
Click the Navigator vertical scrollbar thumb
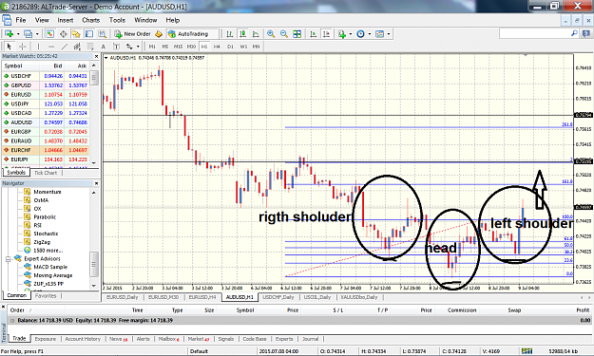pyautogui.click(x=94, y=264)
